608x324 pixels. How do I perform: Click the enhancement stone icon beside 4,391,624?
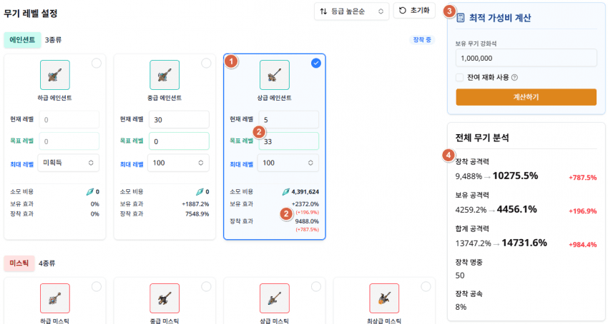click(286, 191)
